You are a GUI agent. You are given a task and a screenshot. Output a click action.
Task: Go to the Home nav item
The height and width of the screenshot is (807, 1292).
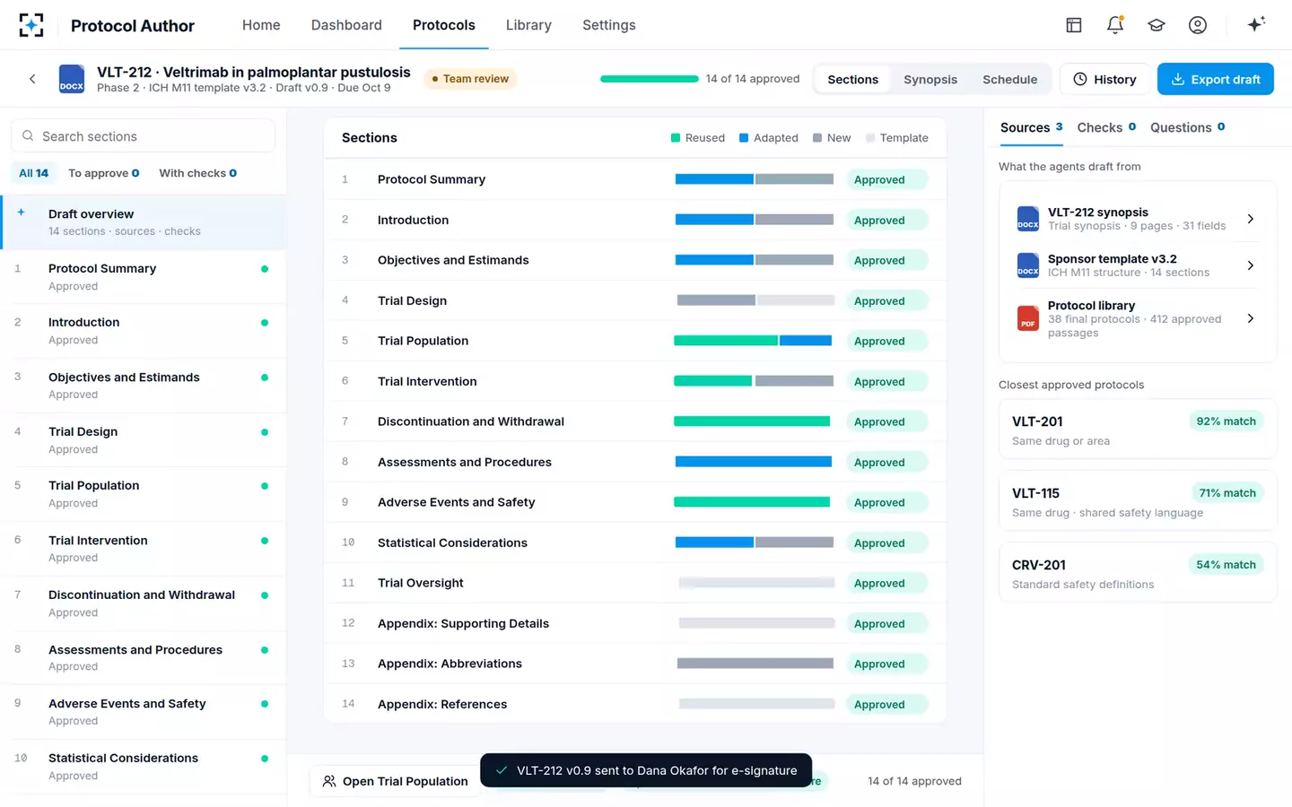(x=261, y=25)
